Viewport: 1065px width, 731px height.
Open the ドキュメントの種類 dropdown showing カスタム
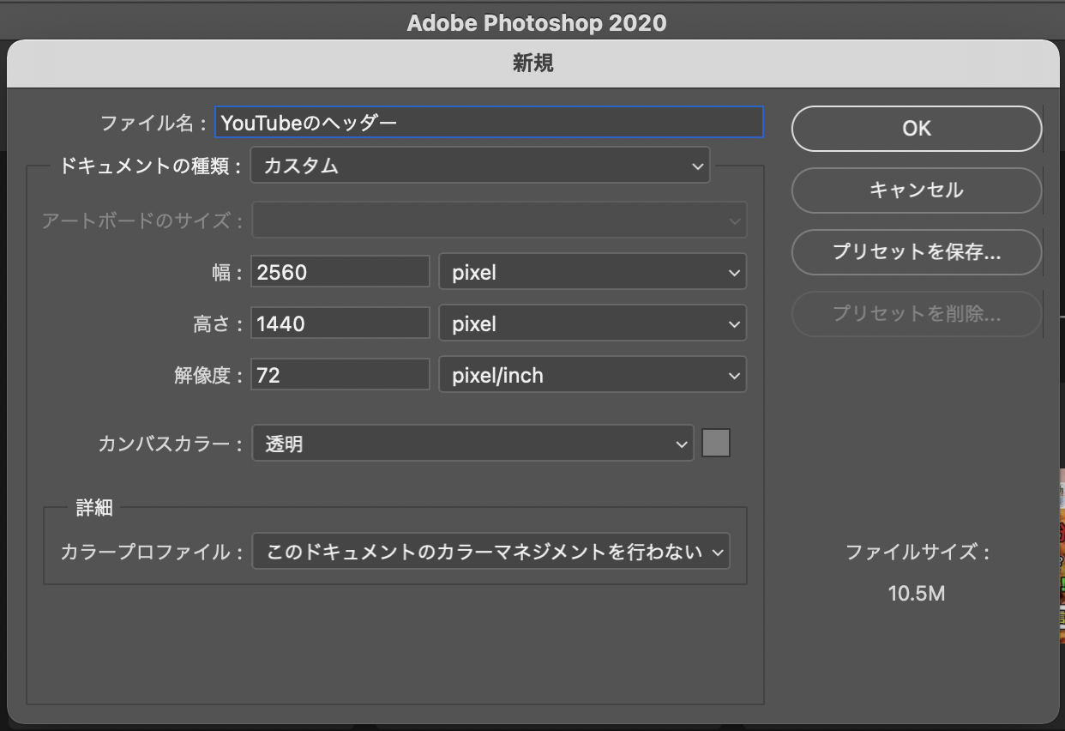tap(480, 166)
